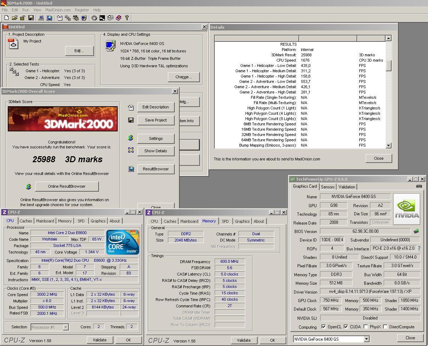428x346 pixels.
Task: Click the project description toolbar icon
Action: [60, 18]
